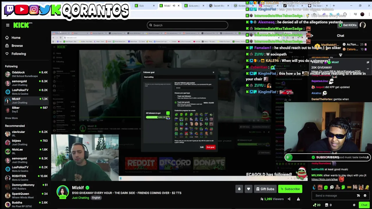Open the emote picker smiley icon
The width and height of the screenshot is (372, 209).
click(x=365, y=196)
